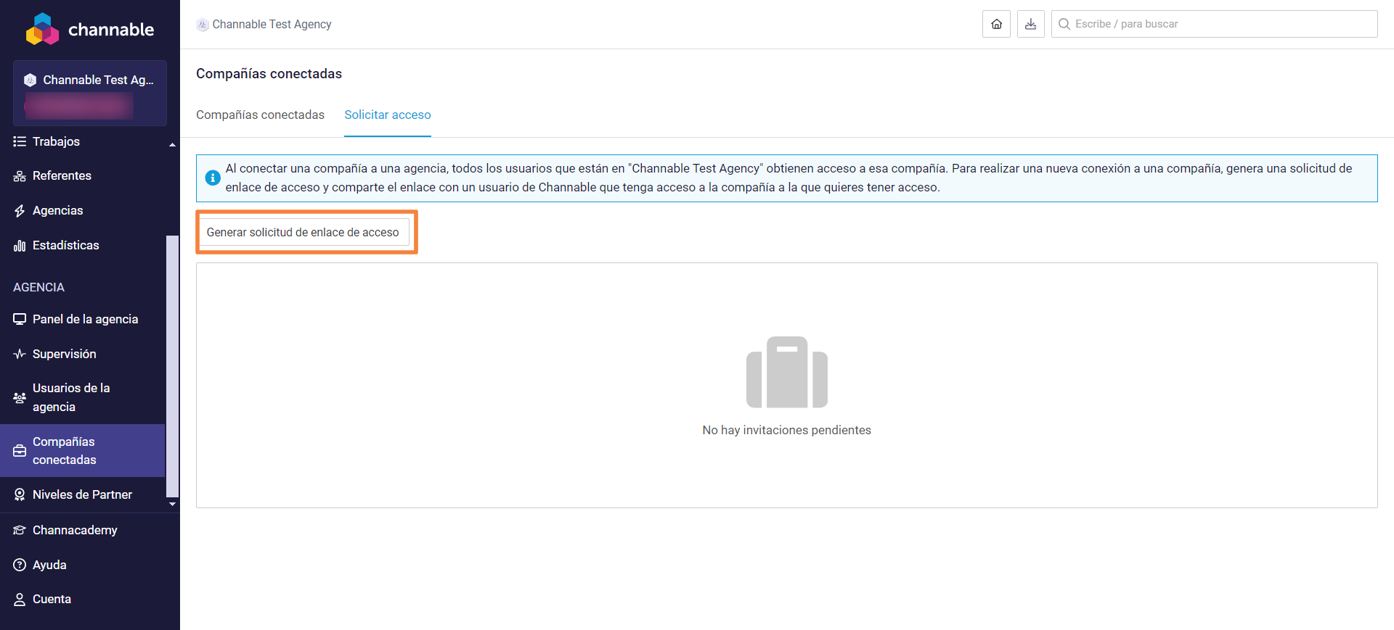Click the Referentes icon in sidebar
The width and height of the screenshot is (1394, 630).
[x=20, y=176]
